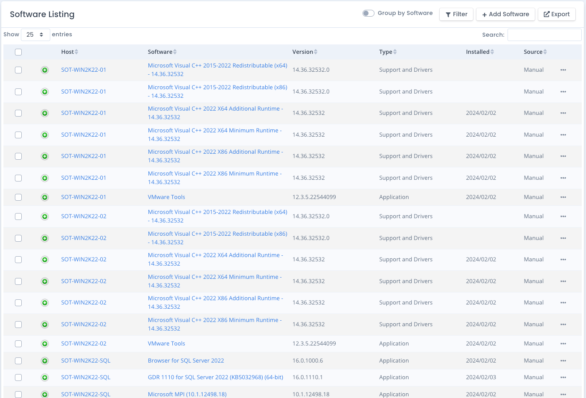The width and height of the screenshot is (586, 398).
Task: Click the Filter button
Action: point(456,14)
